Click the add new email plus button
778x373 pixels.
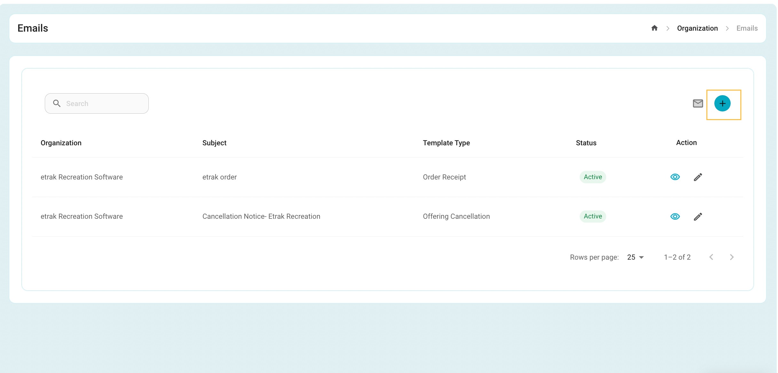(x=722, y=103)
